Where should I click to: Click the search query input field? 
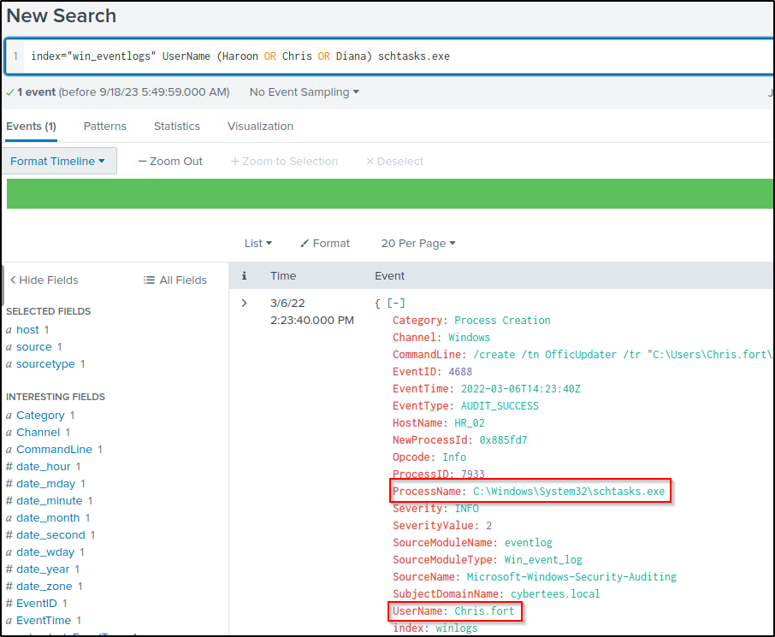click(385, 56)
